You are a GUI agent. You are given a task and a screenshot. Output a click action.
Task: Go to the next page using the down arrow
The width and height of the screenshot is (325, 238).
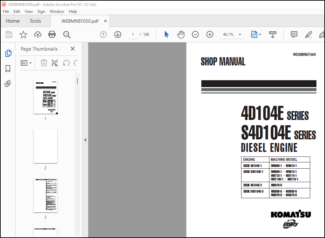[118, 35]
